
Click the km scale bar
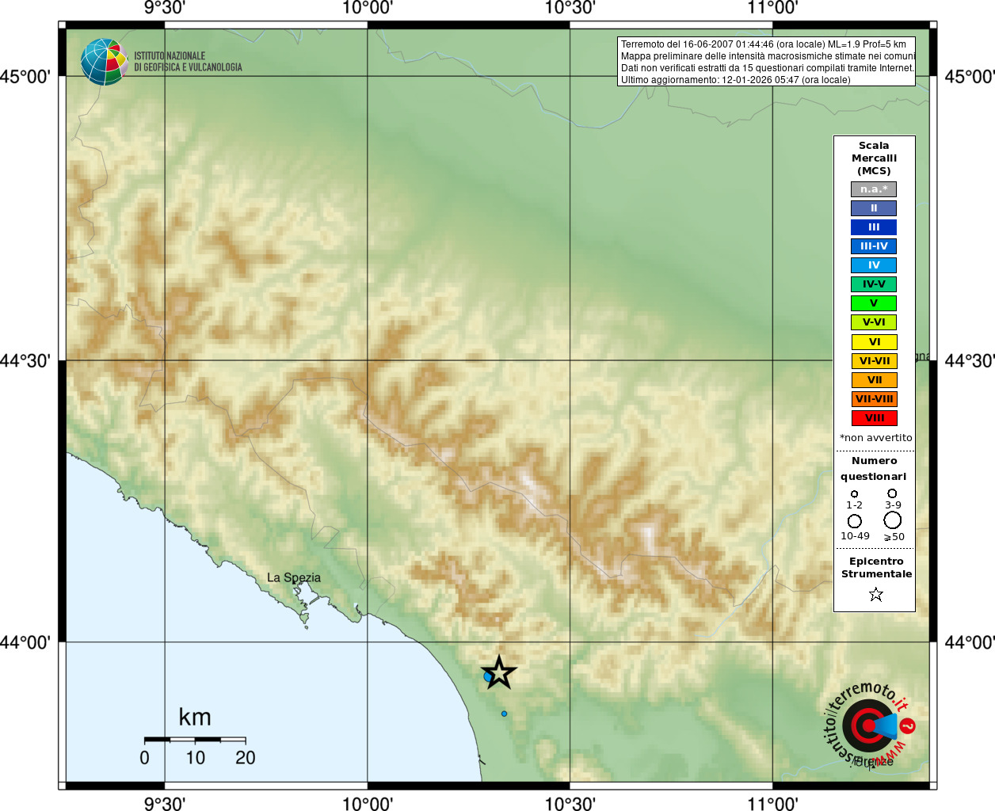click(195, 740)
